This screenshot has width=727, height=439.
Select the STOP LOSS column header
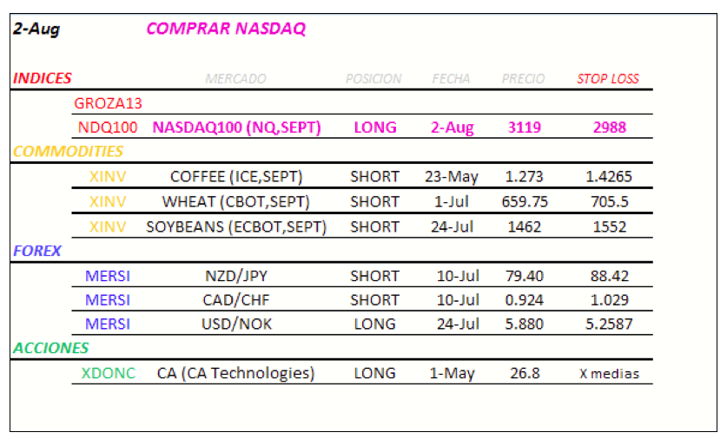(x=608, y=79)
